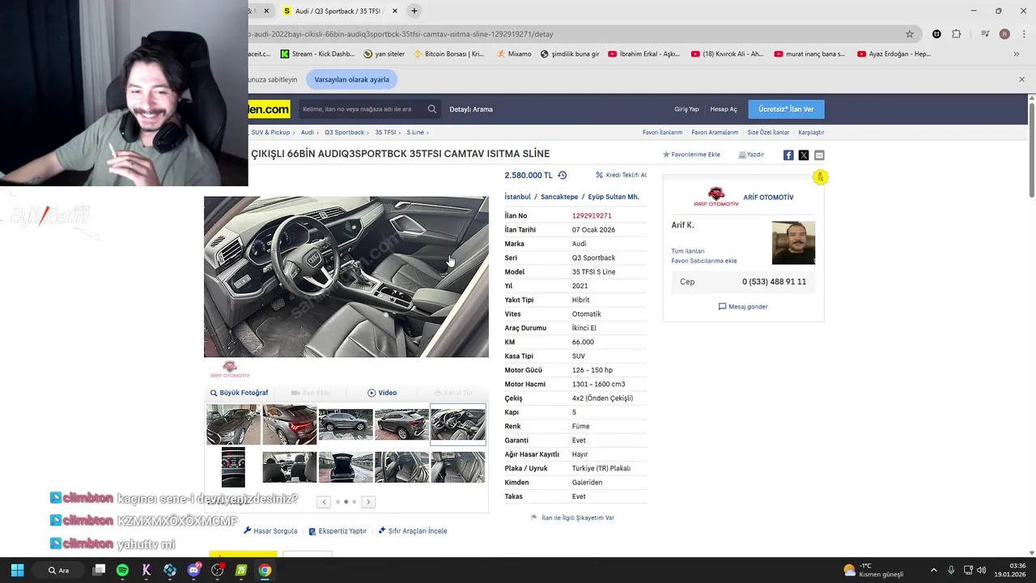Viewport: 1036px width, 583px height.
Task: Click Favori Satıcılarıma ekle
Action: click(x=704, y=261)
